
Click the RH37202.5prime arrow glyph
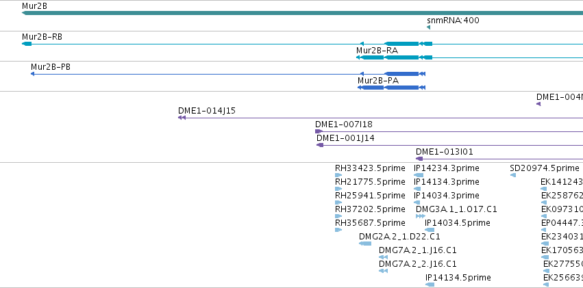[338, 216]
